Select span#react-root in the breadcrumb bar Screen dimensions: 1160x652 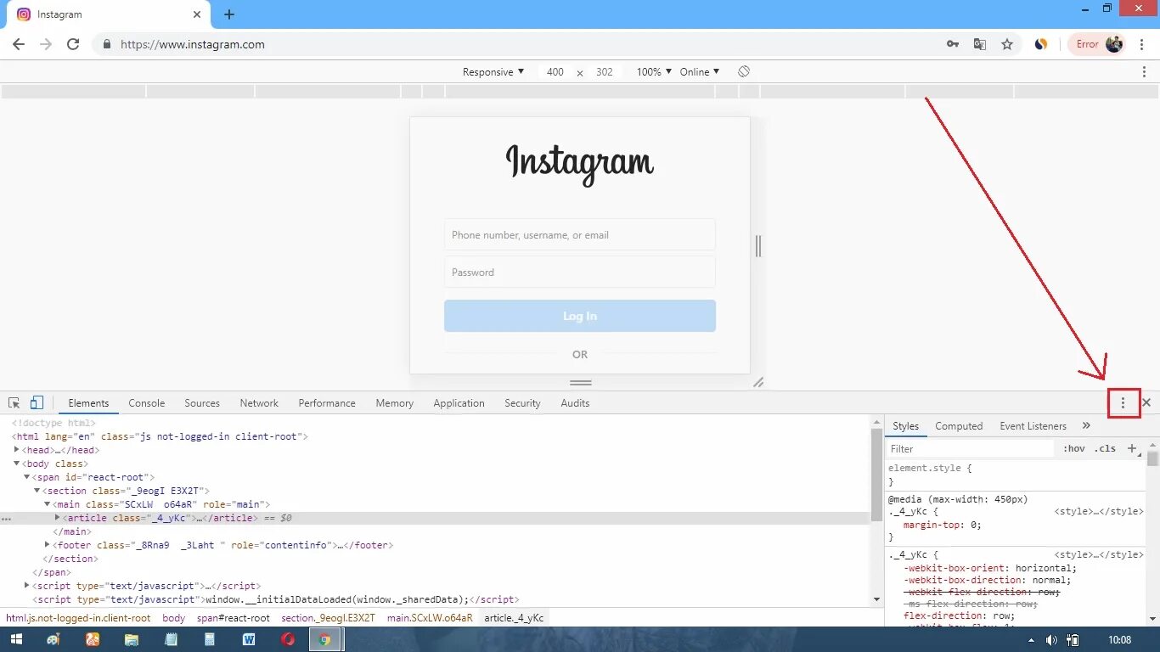coord(234,618)
